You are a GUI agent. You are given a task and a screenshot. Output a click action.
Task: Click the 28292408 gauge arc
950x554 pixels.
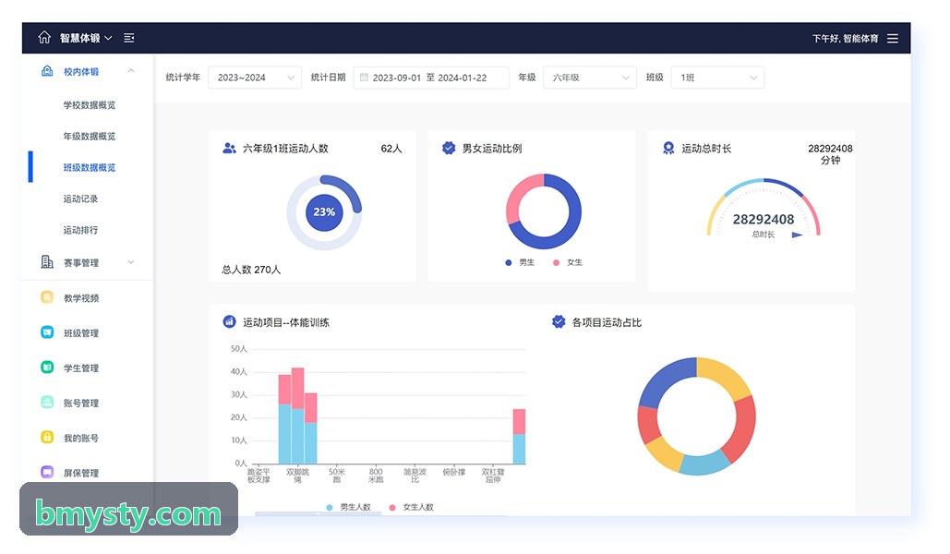(764, 206)
